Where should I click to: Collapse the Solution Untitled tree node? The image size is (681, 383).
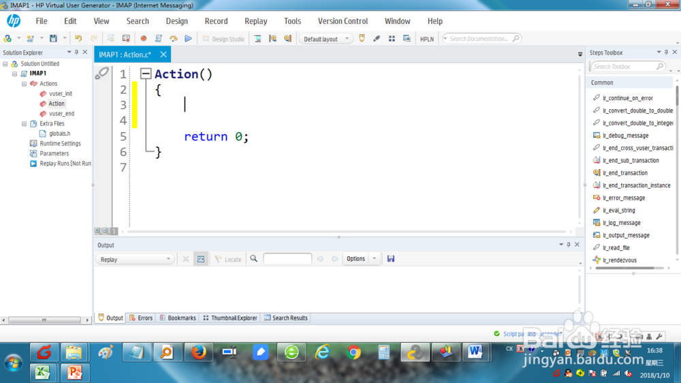coord(5,64)
